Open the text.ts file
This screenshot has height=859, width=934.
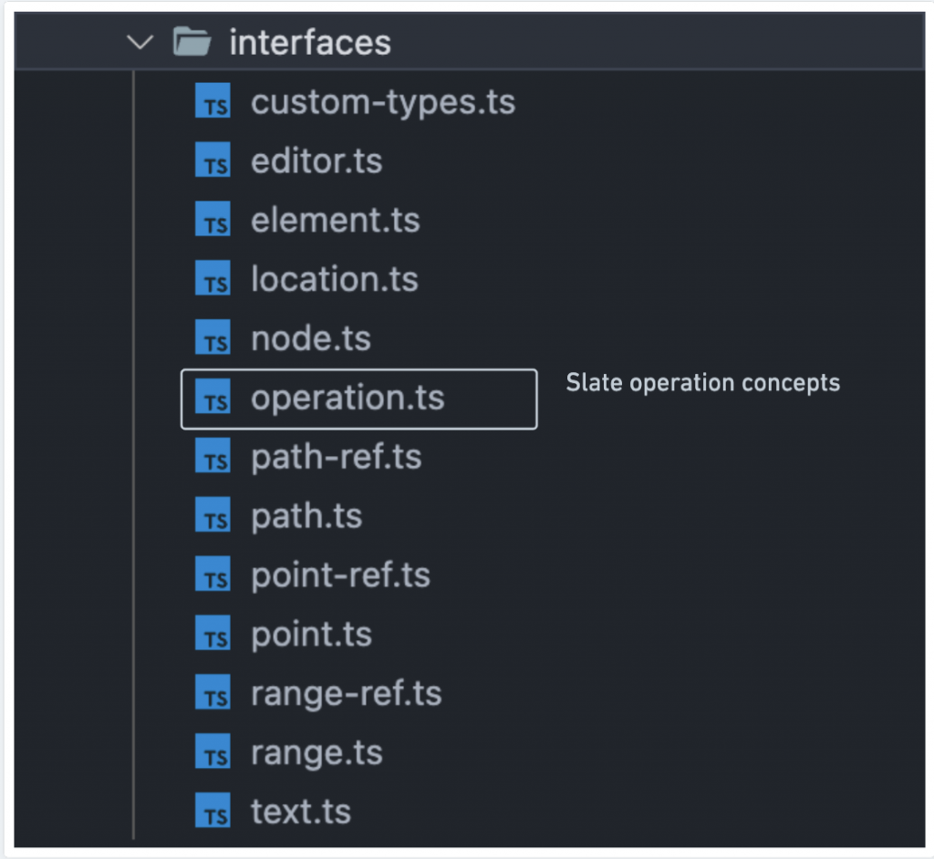click(x=301, y=812)
